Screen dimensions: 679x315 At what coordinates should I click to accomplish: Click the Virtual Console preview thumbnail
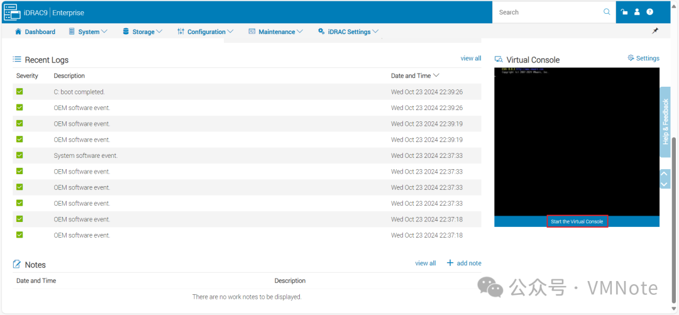coord(577,141)
